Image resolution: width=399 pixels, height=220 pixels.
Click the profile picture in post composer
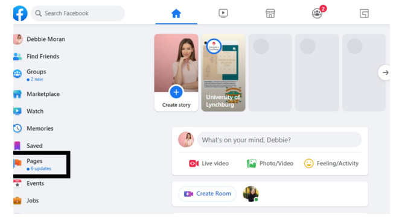coord(186,139)
